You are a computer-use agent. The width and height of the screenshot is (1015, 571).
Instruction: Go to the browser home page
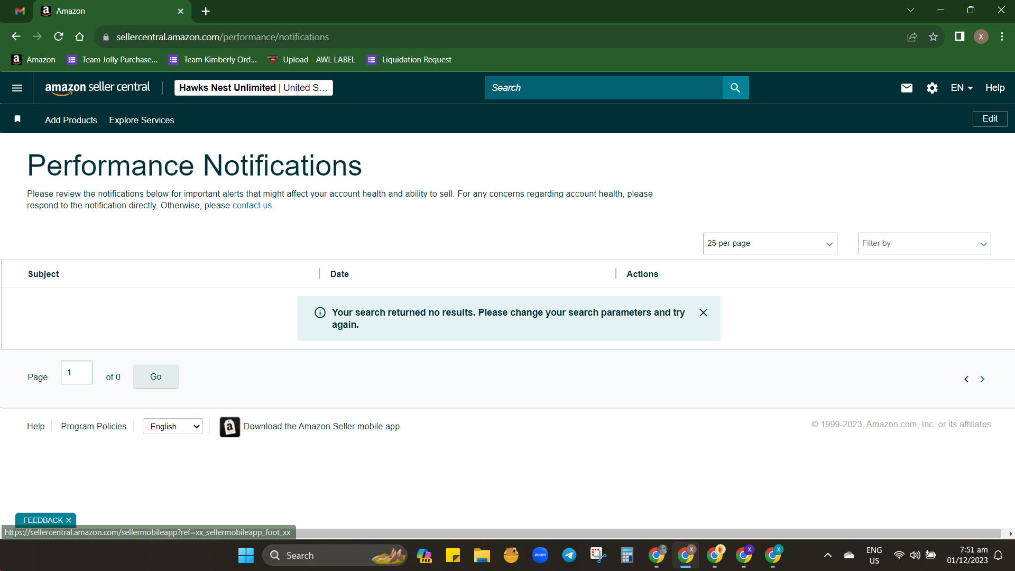coord(80,36)
